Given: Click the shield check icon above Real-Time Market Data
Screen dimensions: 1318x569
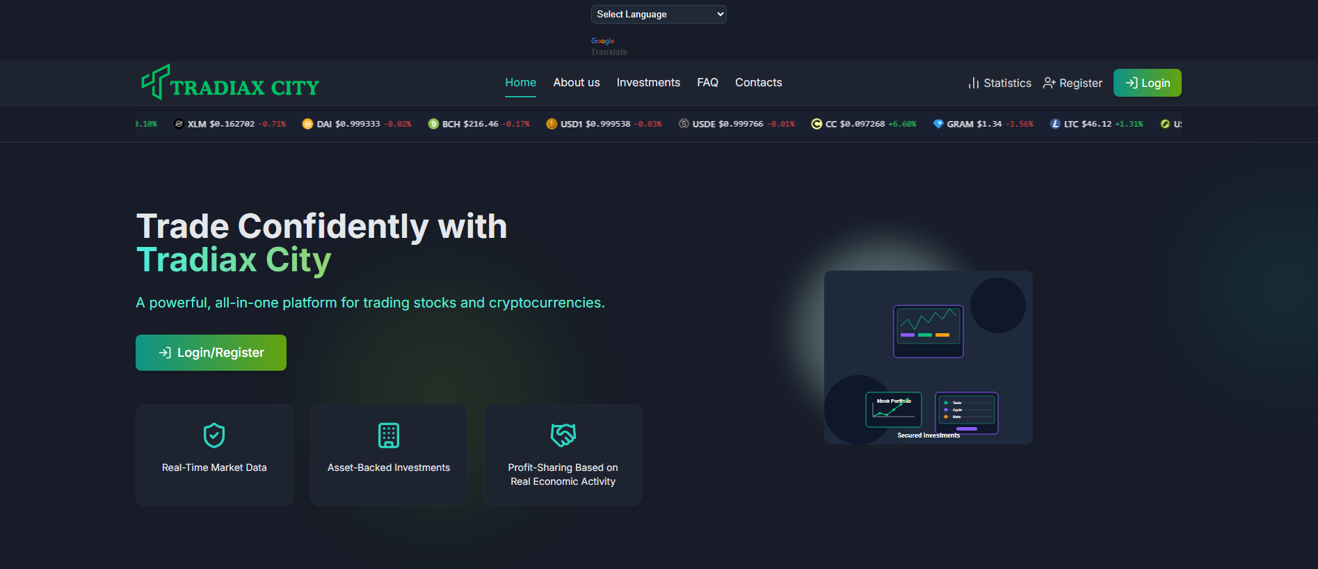Looking at the screenshot, I should click(214, 435).
